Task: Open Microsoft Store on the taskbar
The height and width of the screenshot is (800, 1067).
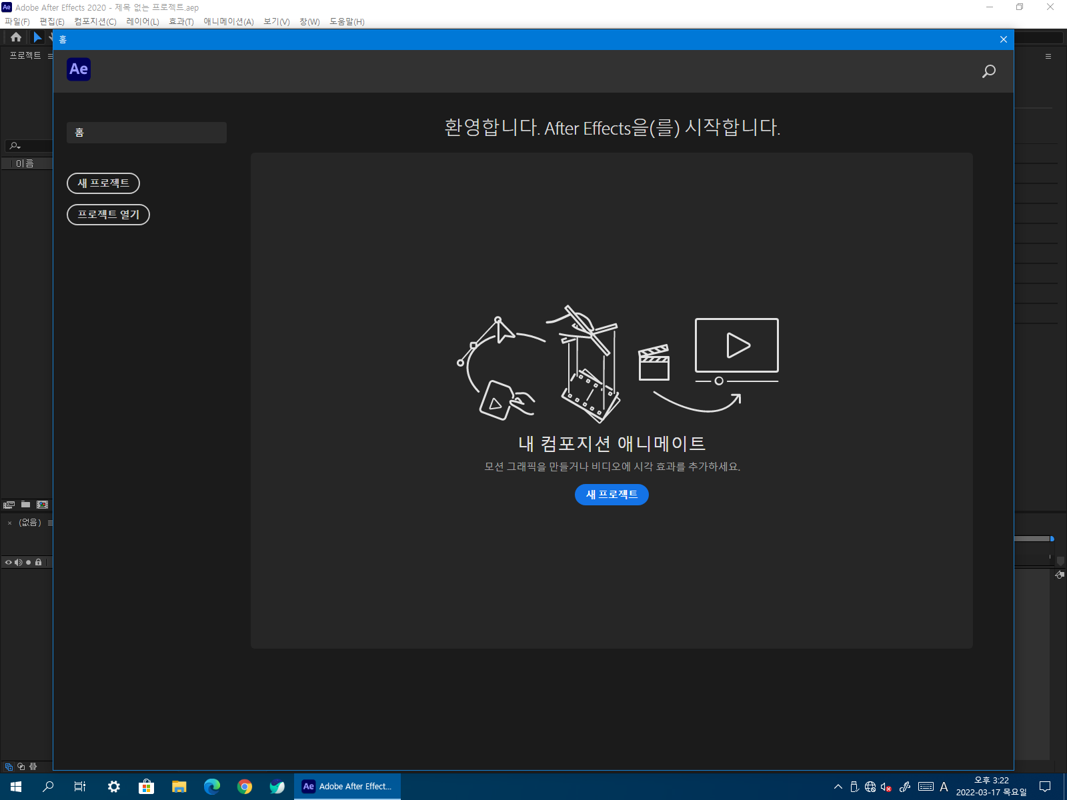Action: (x=146, y=787)
